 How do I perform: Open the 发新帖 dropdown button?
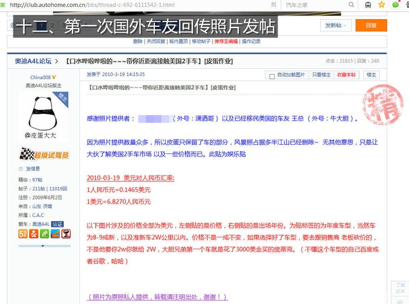click(337, 25)
